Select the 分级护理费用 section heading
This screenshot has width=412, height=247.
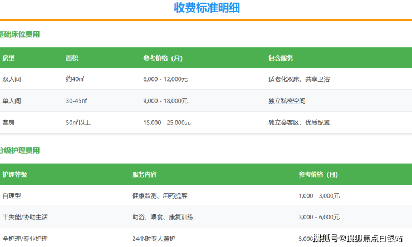(x=20, y=150)
